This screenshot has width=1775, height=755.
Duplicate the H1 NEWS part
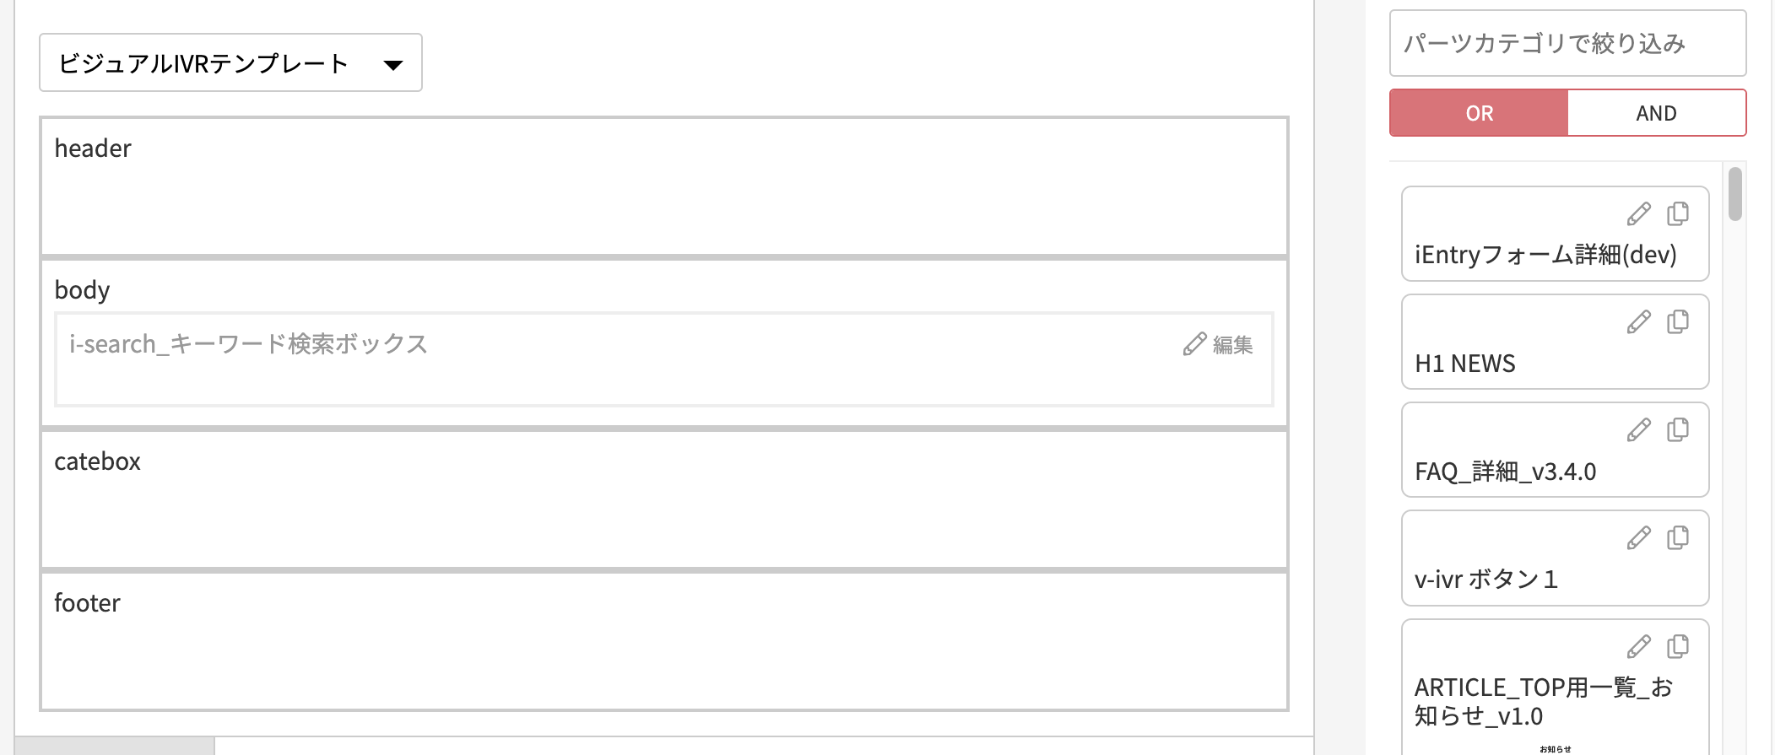pos(1678,322)
